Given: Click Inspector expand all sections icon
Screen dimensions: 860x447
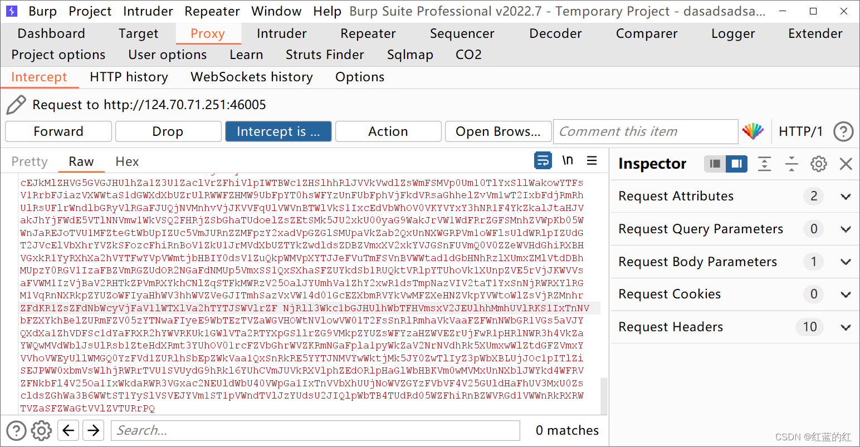Looking at the screenshot, I should point(765,164).
